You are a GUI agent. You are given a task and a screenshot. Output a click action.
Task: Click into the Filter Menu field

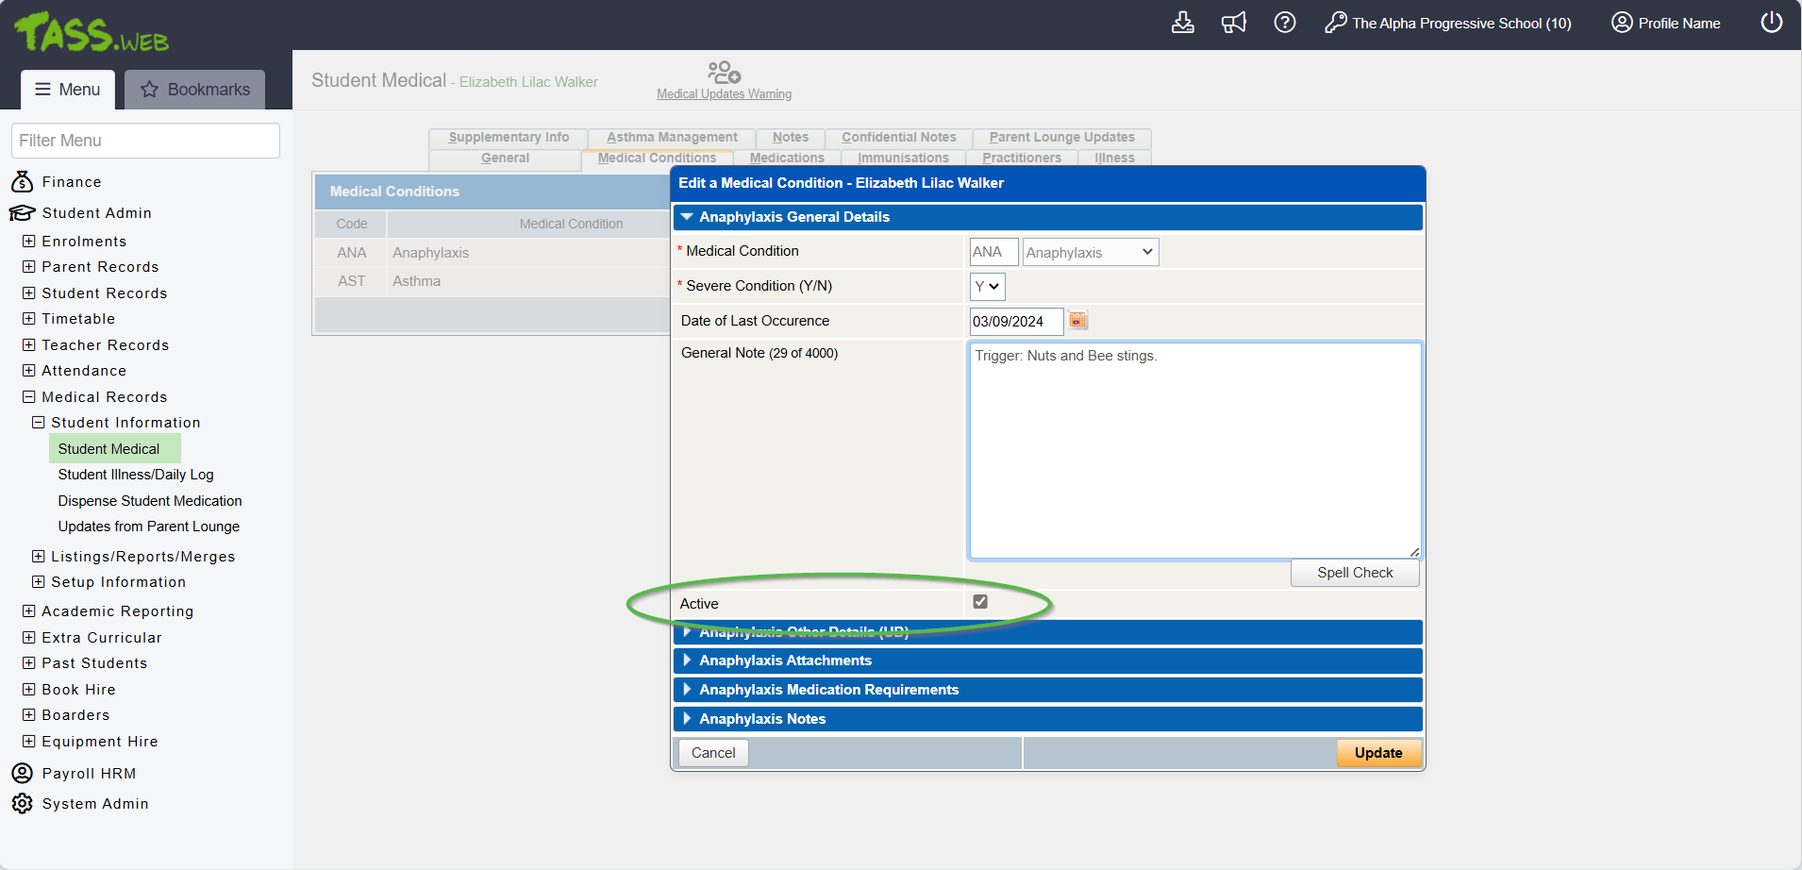145,141
